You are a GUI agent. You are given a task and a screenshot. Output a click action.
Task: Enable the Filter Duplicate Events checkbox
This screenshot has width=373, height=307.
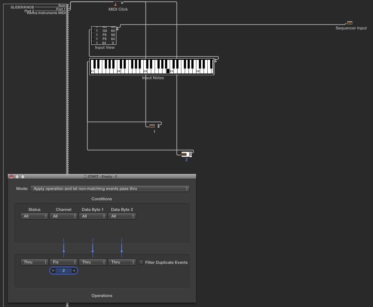point(141,262)
